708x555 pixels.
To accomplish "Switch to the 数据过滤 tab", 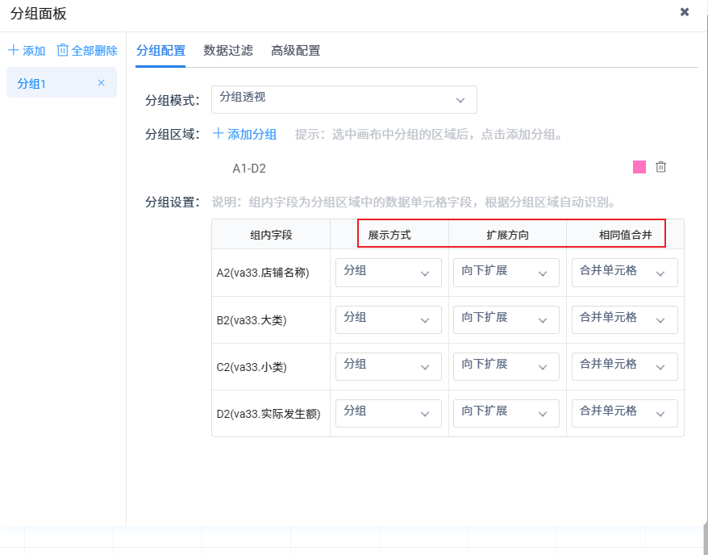I will [228, 51].
